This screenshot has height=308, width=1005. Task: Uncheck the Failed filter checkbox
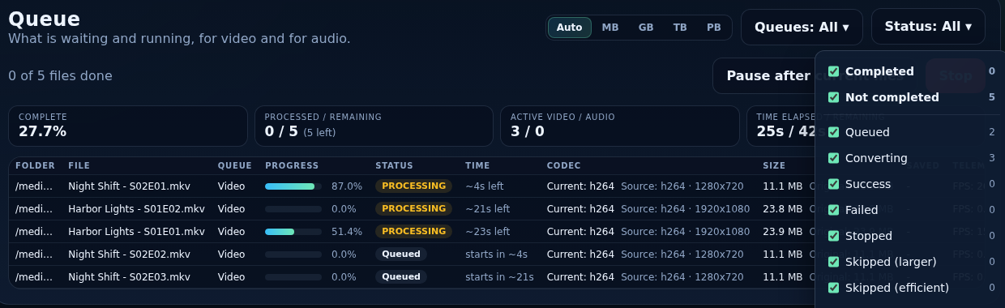[x=833, y=210]
